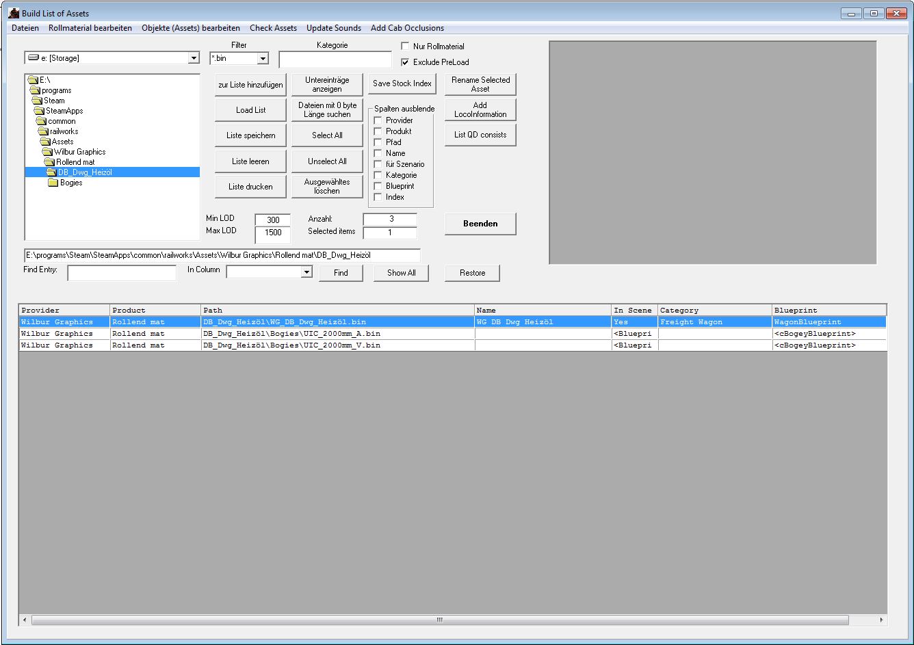This screenshot has height=645, width=914.
Task: Hide the für Szenario column checkbox
Action: click(378, 164)
